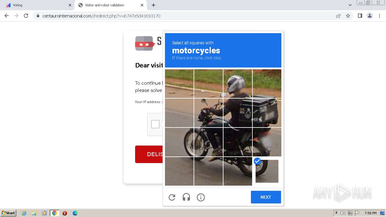Open Microsoft Edge from taskbar
Image resolution: width=386 pixels, height=217 pixels.
tap(75, 213)
